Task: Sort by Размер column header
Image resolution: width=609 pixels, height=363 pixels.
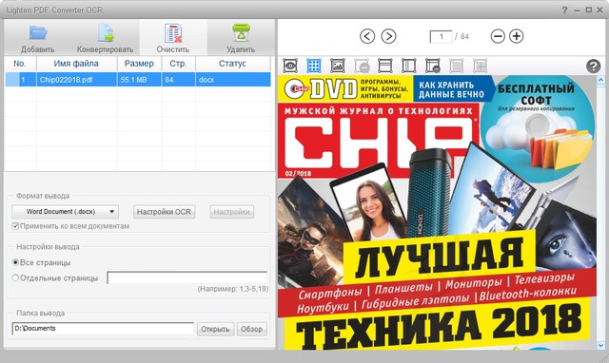Action: tap(139, 64)
